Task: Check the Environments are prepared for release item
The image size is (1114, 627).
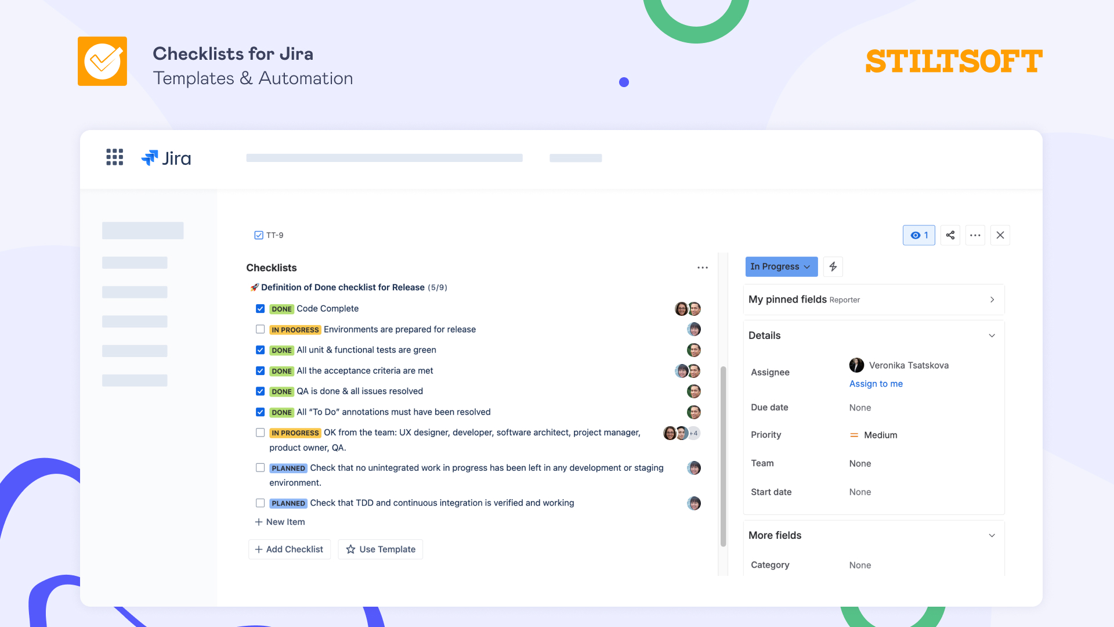Action: click(260, 329)
